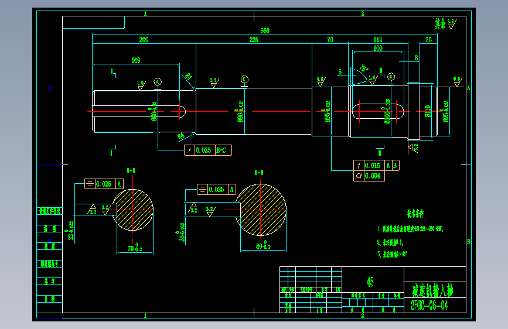Click datum circle C on the shaft
508x329 pixels.
(x=244, y=80)
